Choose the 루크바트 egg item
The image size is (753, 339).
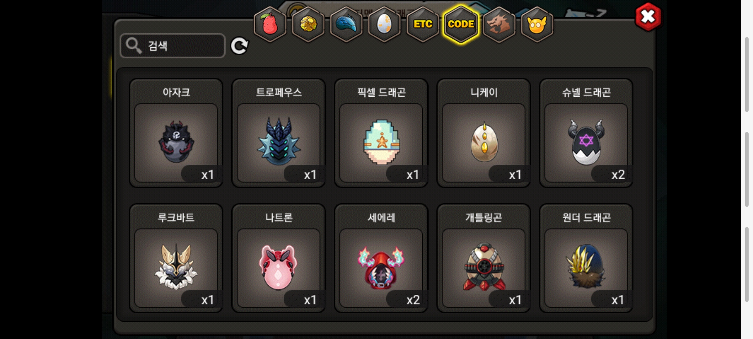pos(176,258)
